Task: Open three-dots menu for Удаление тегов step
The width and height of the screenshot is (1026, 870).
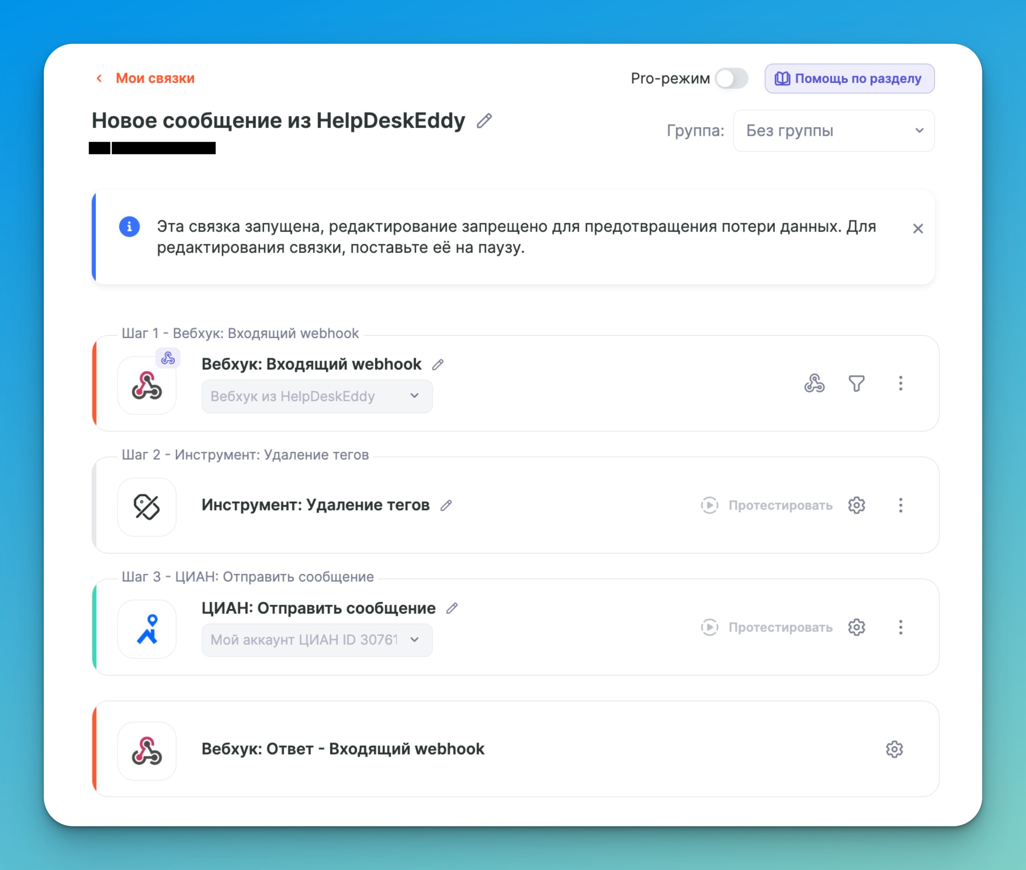Action: tap(900, 505)
